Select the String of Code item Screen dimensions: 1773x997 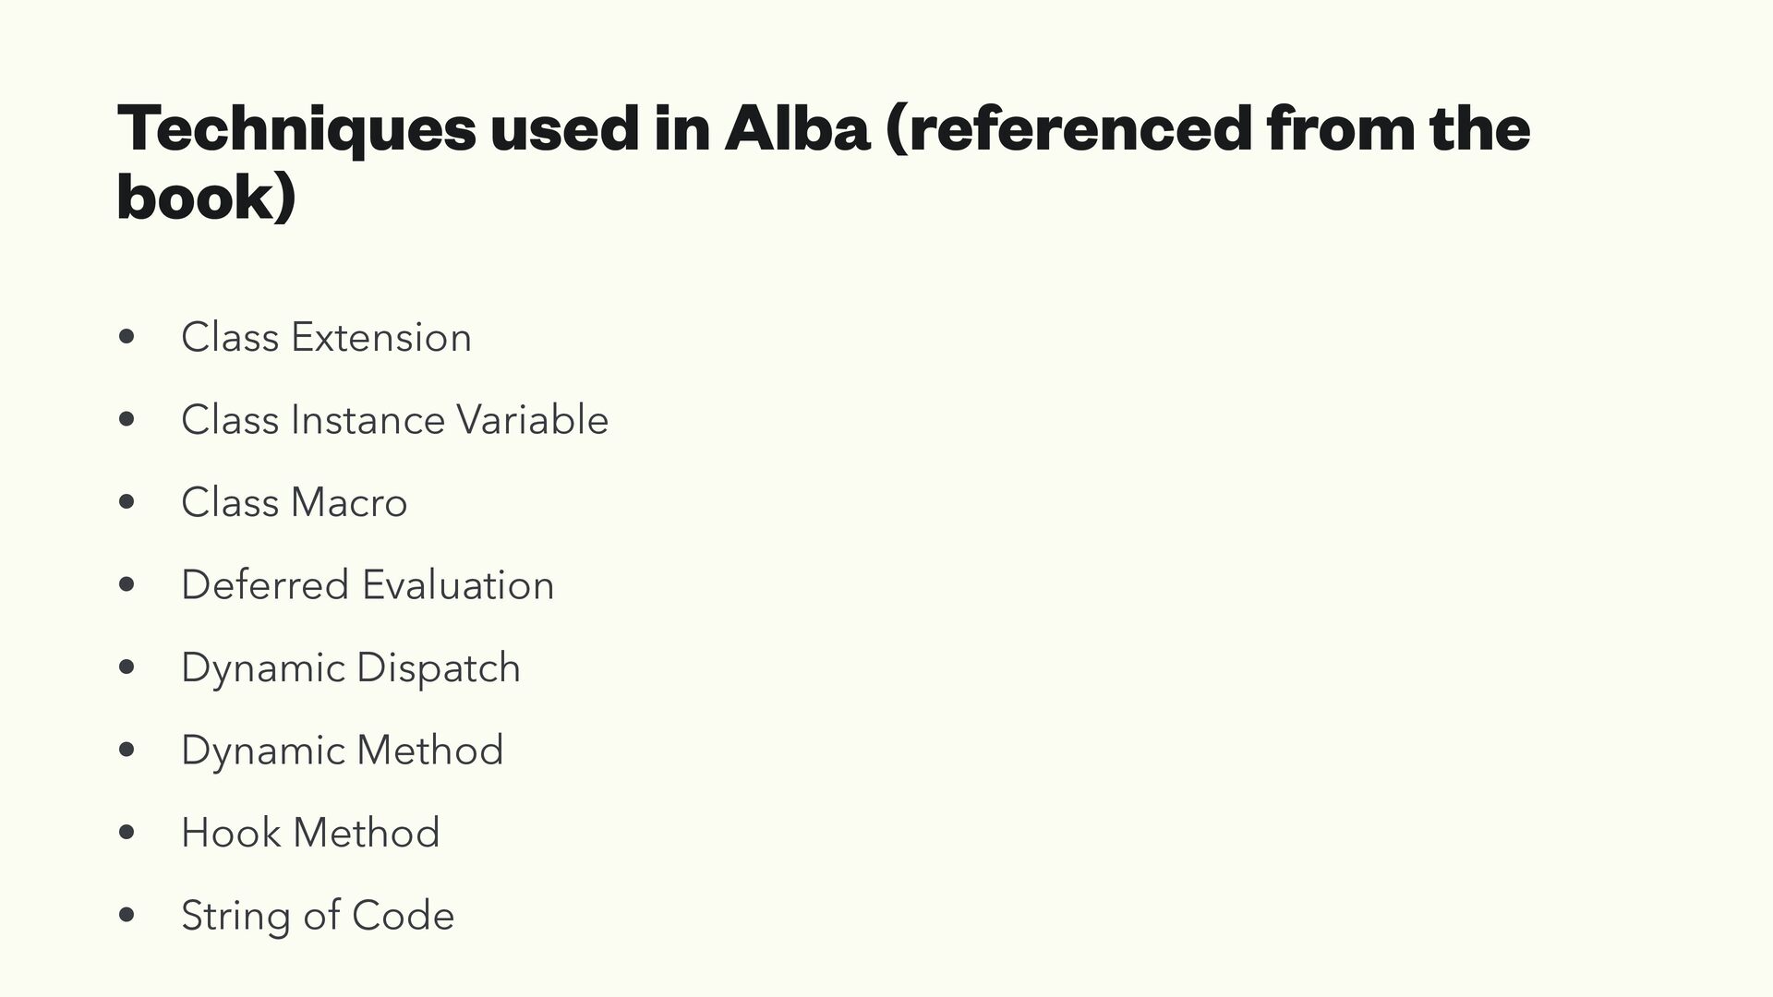pyautogui.click(x=318, y=916)
